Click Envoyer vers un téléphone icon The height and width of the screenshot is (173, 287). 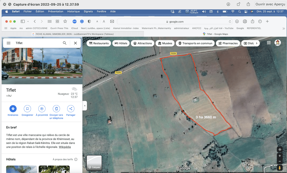tap(56, 109)
